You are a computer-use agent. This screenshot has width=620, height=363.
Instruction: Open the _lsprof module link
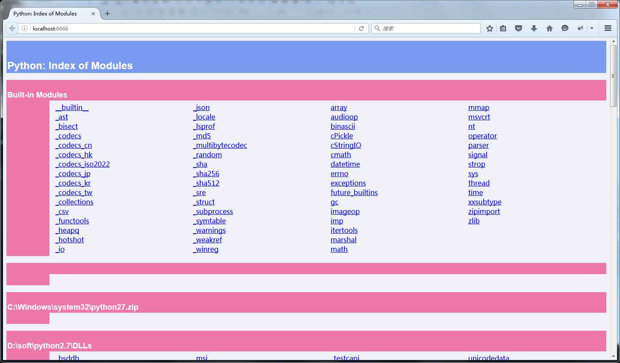204,126
